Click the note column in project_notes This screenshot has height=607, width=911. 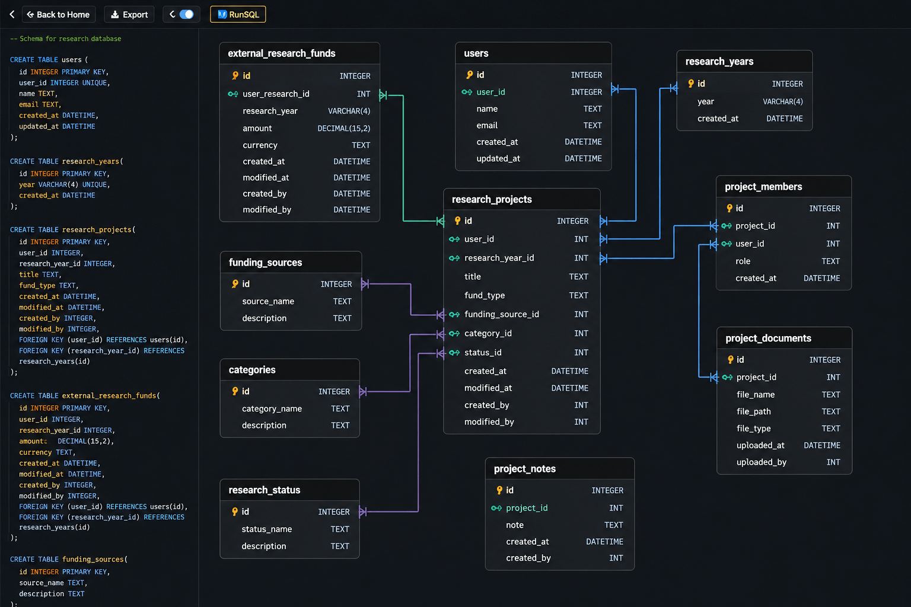point(560,525)
